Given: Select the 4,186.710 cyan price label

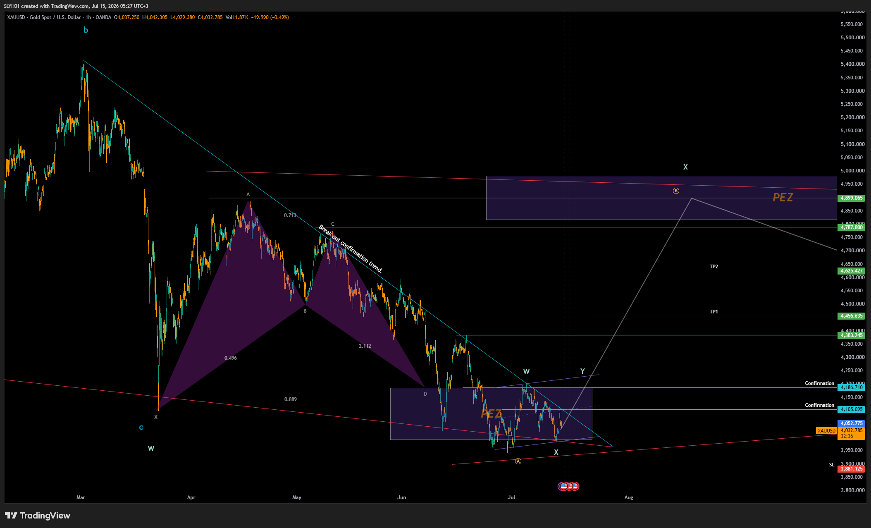Looking at the screenshot, I should pyautogui.click(x=852, y=387).
